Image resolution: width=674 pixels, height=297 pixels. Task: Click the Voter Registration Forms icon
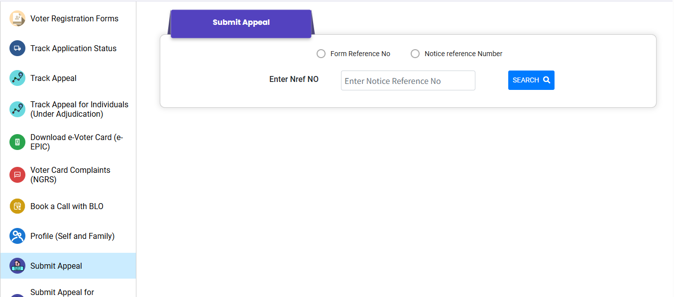tap(17, 19)
